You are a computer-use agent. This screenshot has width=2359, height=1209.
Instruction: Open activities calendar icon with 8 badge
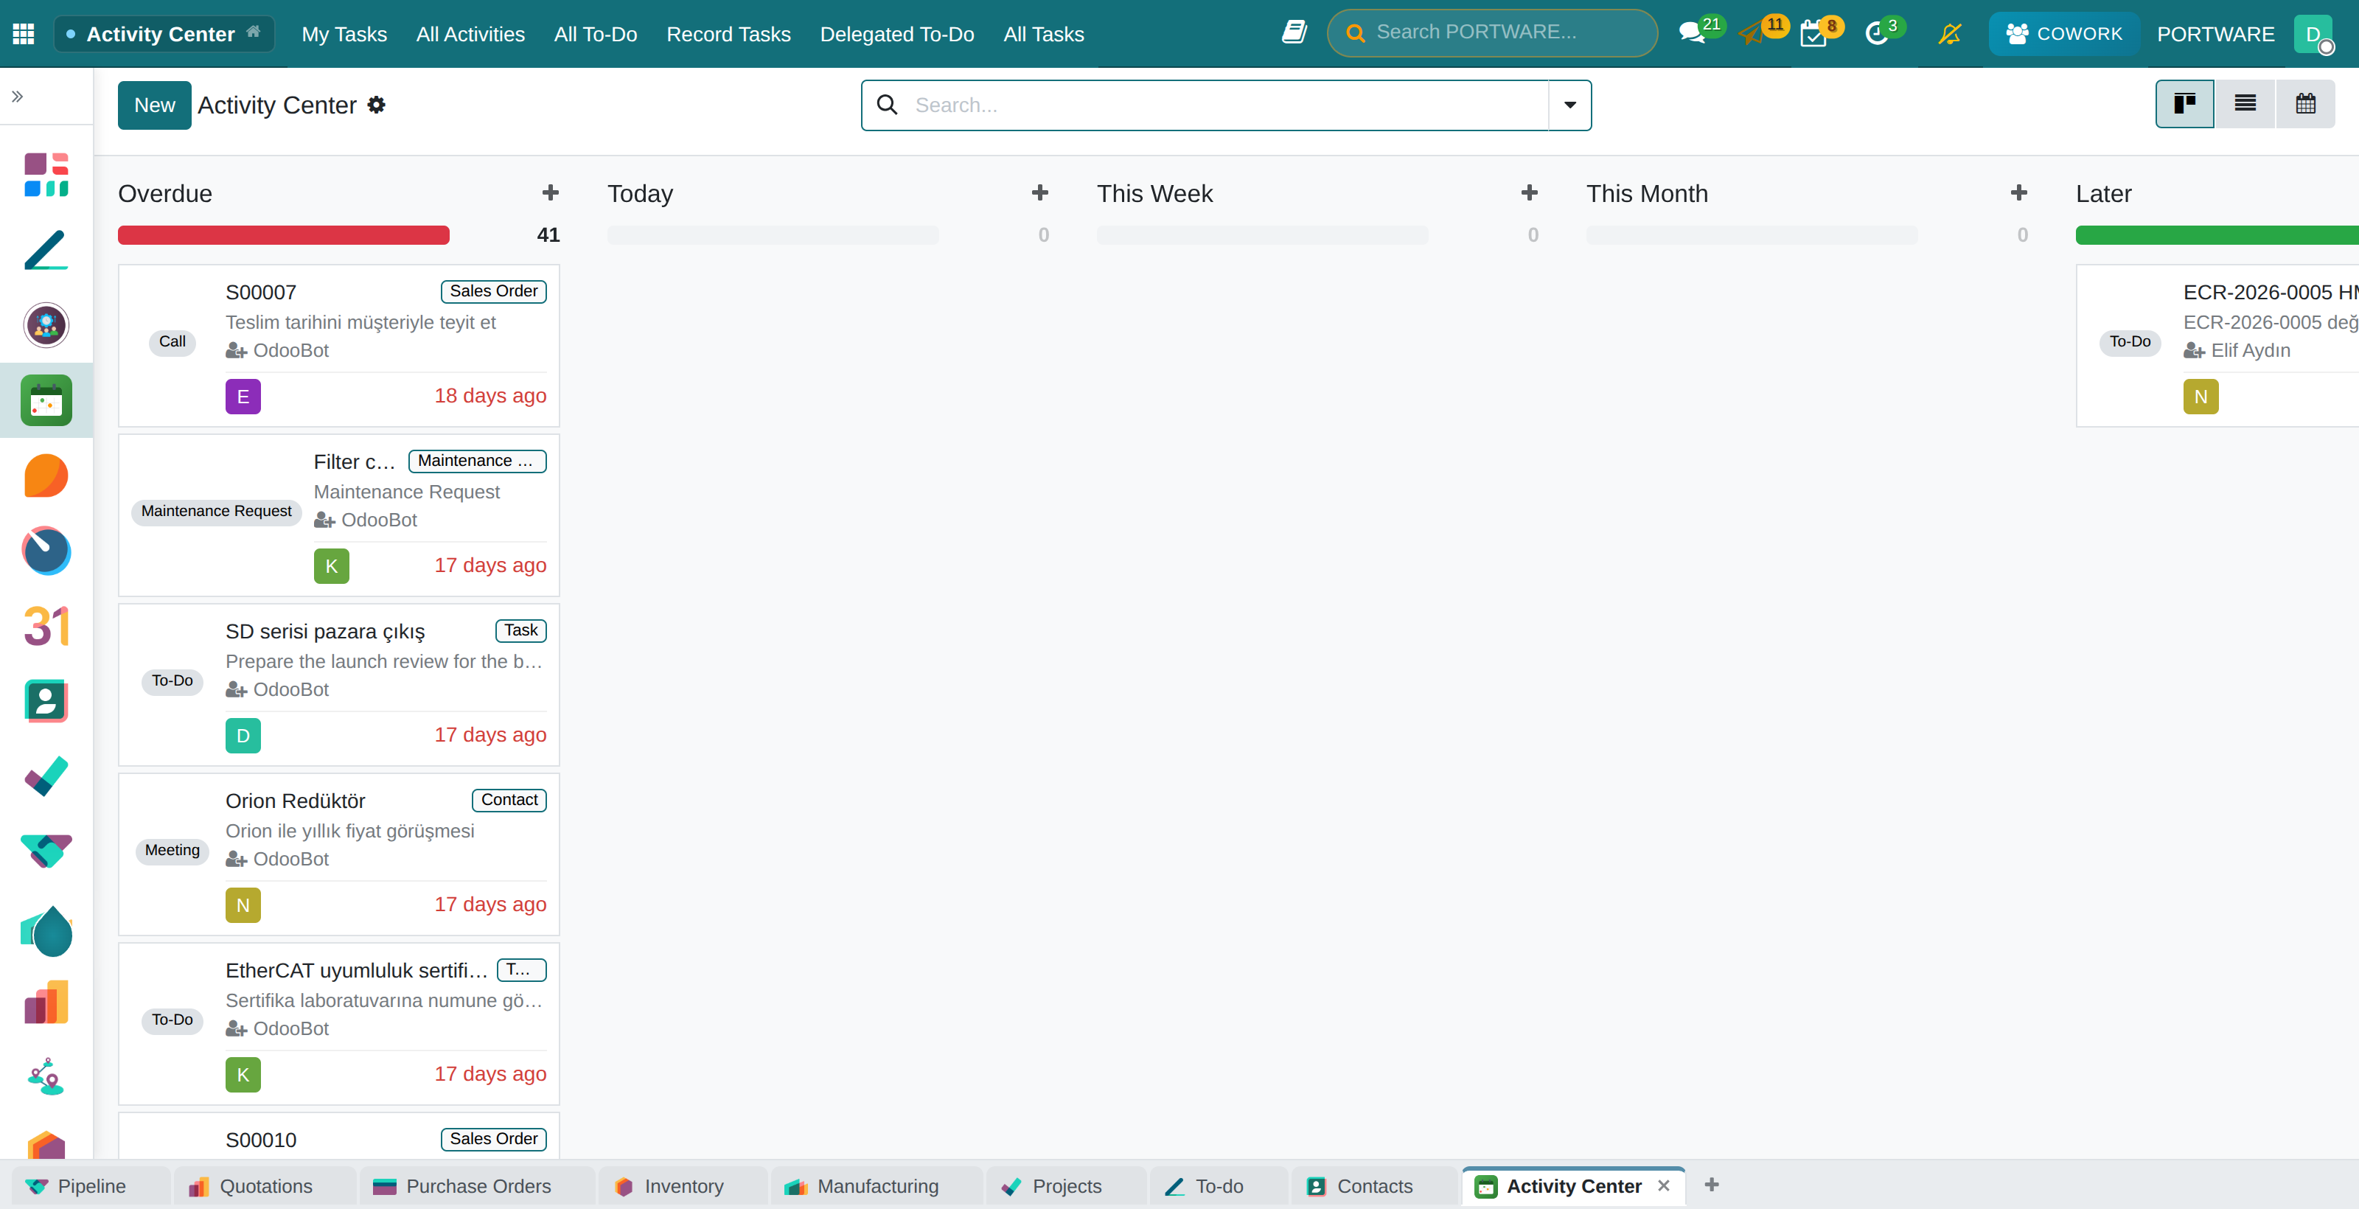1813,34
